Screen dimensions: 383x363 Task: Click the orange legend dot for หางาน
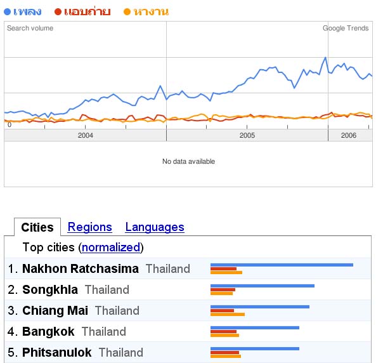(127, 11)
